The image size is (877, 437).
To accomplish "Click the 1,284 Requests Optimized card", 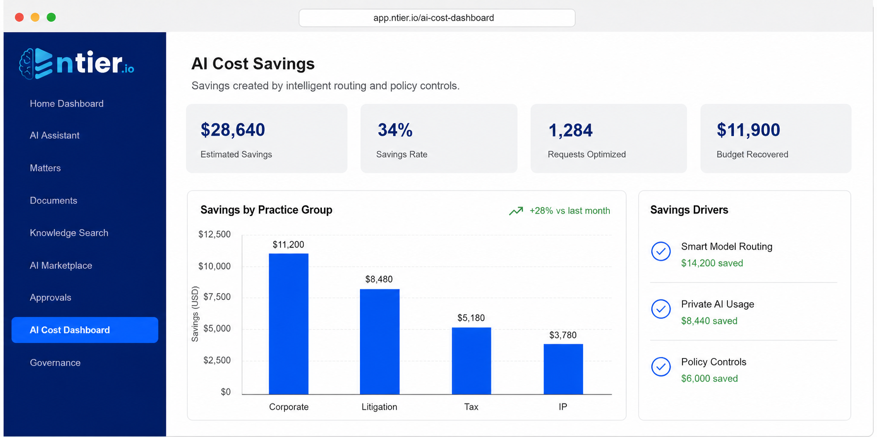I will coord(608,138).
